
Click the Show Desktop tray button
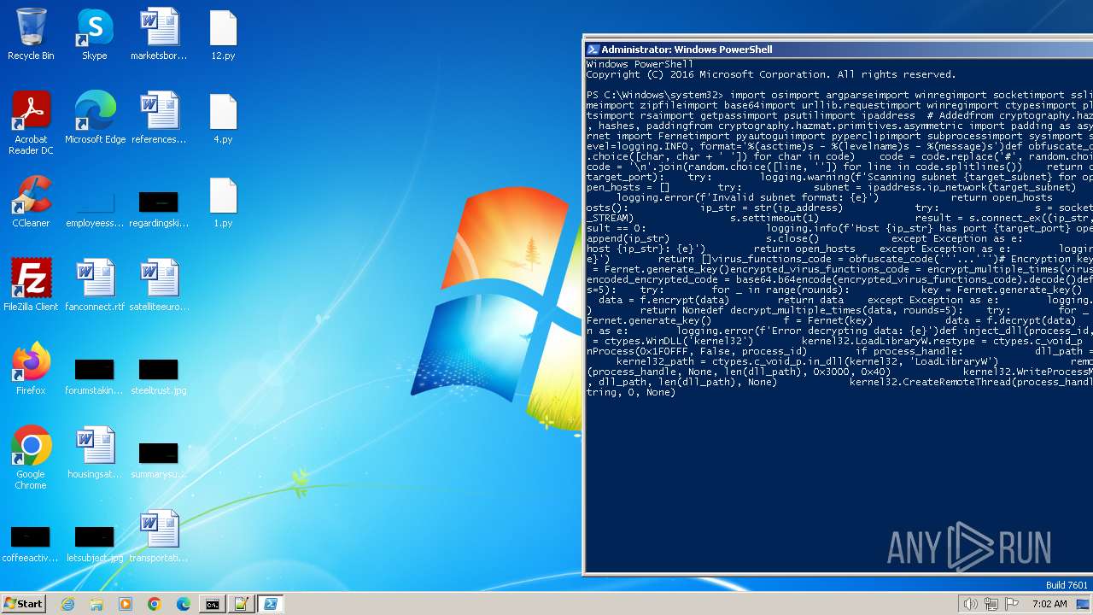tap(1084, 604)
